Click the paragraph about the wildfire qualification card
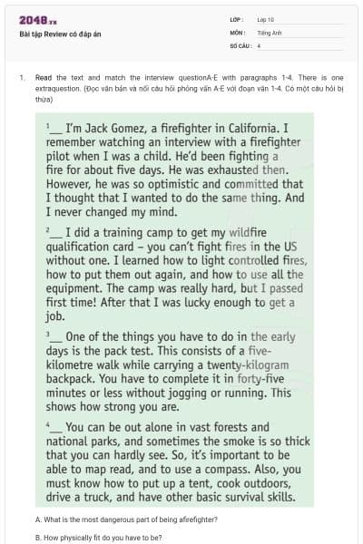 176,275
